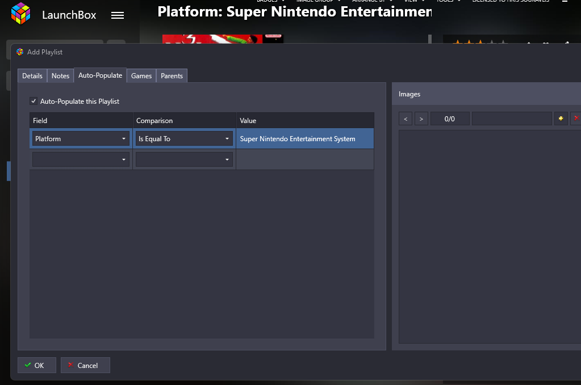Image resolution: width=581 pixels, height=385 pixels.
Task: Click the green check OK button
Action: tap(37, 365)
